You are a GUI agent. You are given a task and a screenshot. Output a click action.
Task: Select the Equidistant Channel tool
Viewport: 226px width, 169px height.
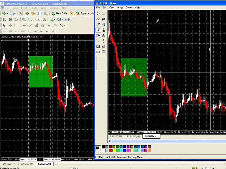pyautogui.click(x=37, y=26)
